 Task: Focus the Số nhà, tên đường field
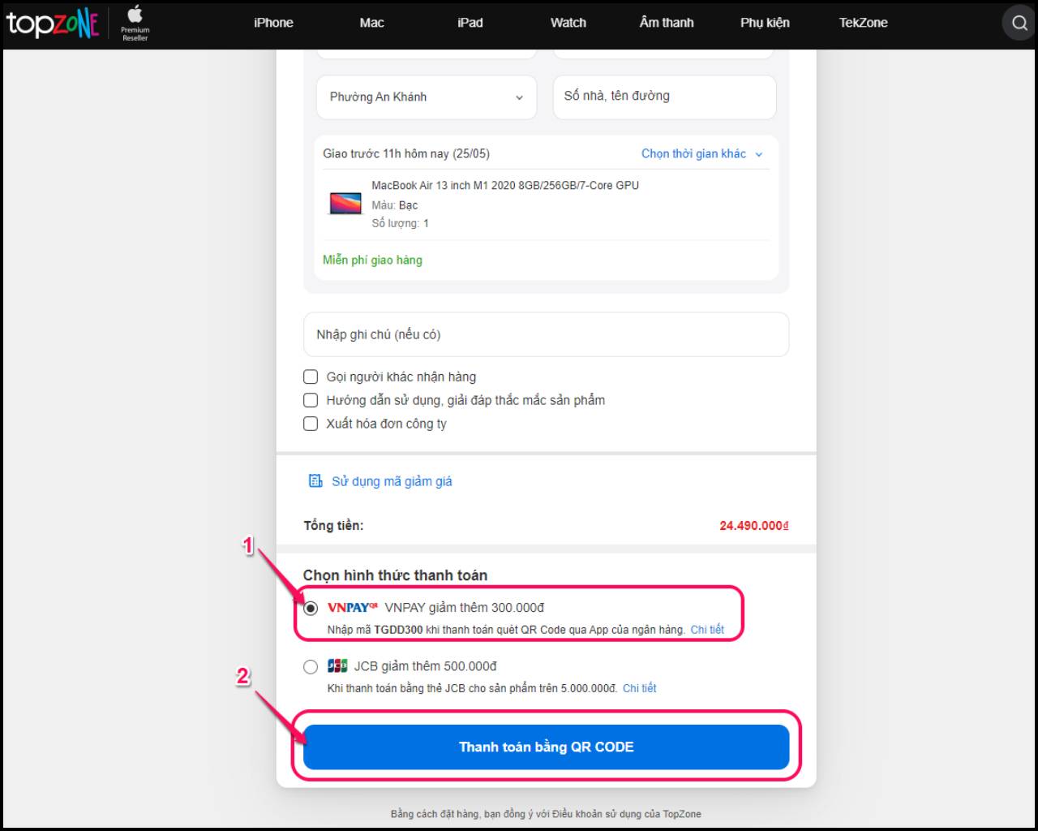click(665, 97)
